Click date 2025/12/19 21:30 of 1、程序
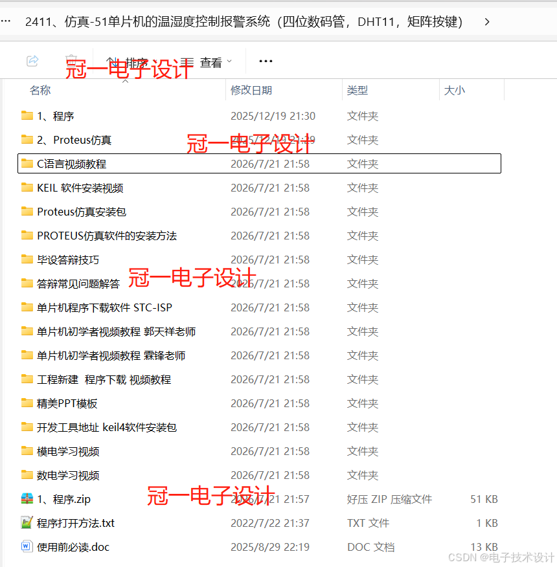Viewport: 557px width, 567px height. click(273, 116)
